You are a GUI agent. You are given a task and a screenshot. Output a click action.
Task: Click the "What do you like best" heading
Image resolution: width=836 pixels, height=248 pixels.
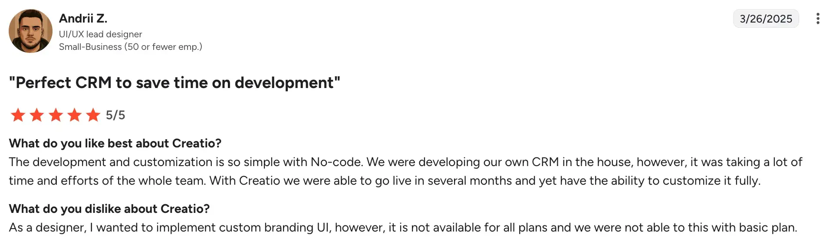pyautogui.click(x=115, y=144)
